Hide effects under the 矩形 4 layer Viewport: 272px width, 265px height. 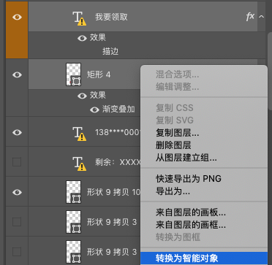coord(82,96)
